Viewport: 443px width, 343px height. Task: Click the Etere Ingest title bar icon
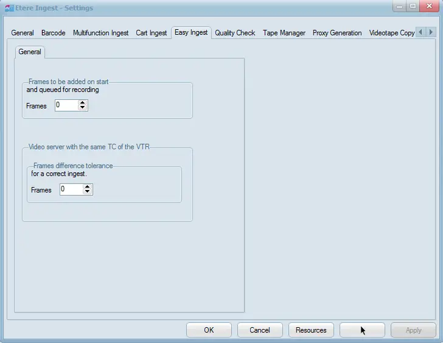[9, 9]
